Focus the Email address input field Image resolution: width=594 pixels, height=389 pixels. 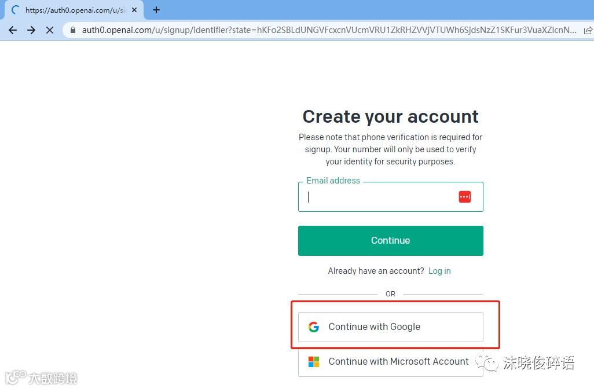coord(391,197)
